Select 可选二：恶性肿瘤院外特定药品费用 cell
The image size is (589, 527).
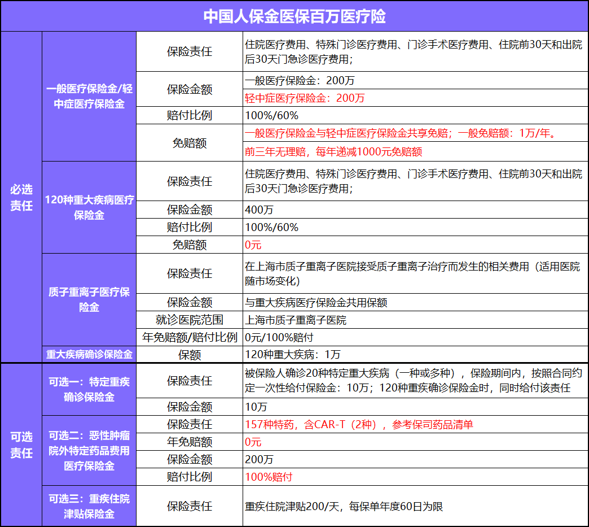[x=89, y=450]
